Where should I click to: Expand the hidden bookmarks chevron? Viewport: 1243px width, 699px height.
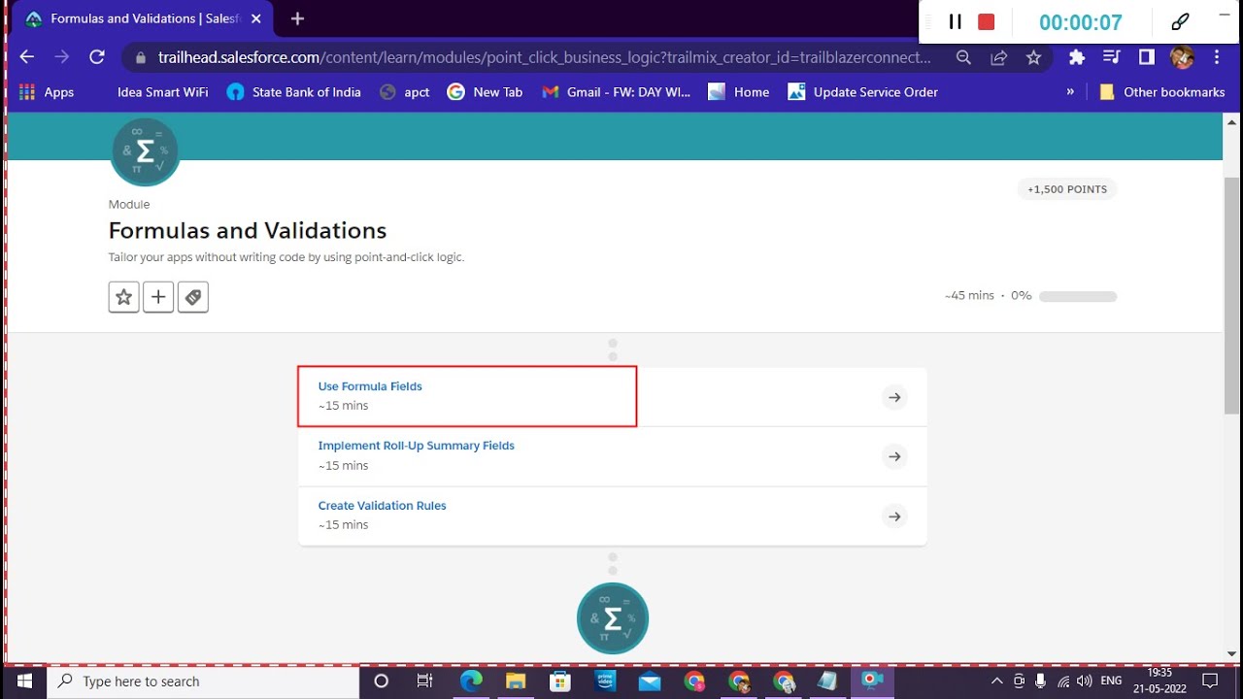click(x=1070, y=92)
